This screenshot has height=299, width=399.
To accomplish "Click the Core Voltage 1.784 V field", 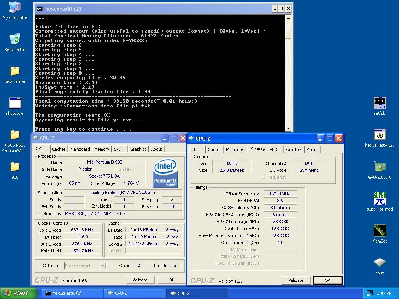I will pyautogui.click(x=131, y=183).
